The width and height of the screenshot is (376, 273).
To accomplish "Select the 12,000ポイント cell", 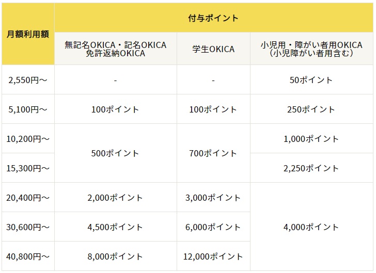I will [213, 256].
